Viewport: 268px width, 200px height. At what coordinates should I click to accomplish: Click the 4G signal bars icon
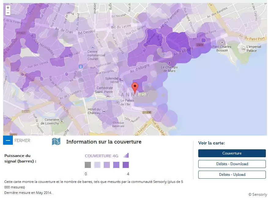(126, 155)
